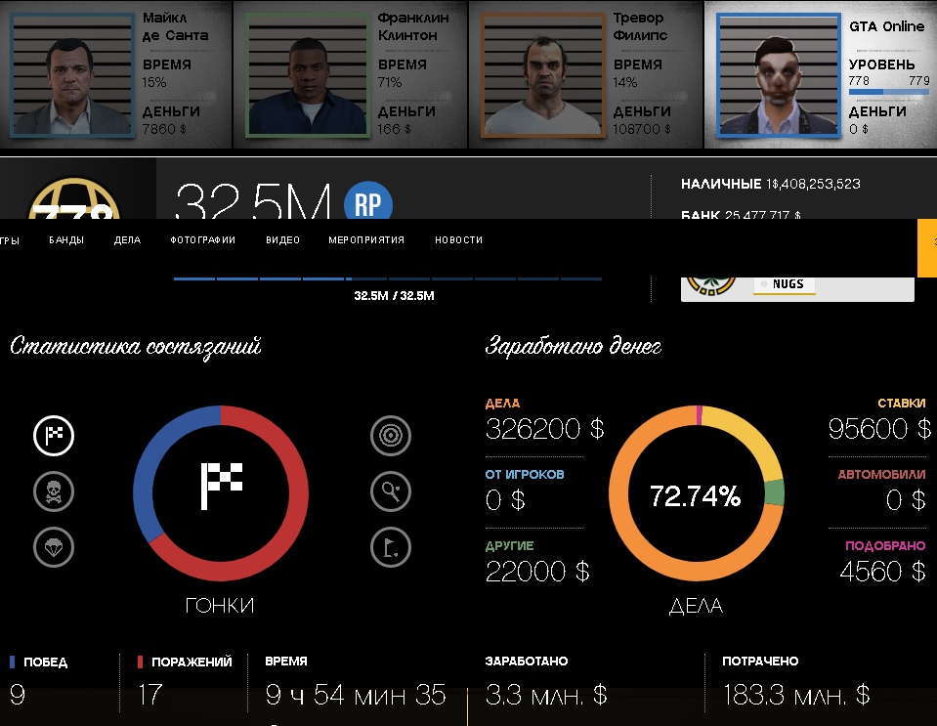Select the Races checkered flag icon

coord(54,436)
